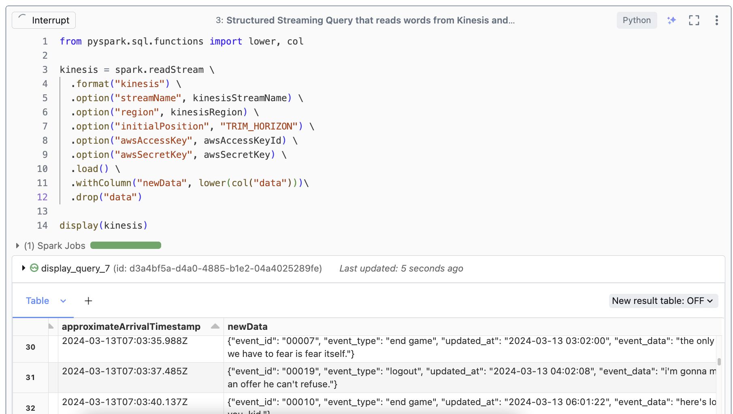This screenshot has height=414, width=733.
Task: Add a visualization with the plus icon
Action: coord(88,301)
